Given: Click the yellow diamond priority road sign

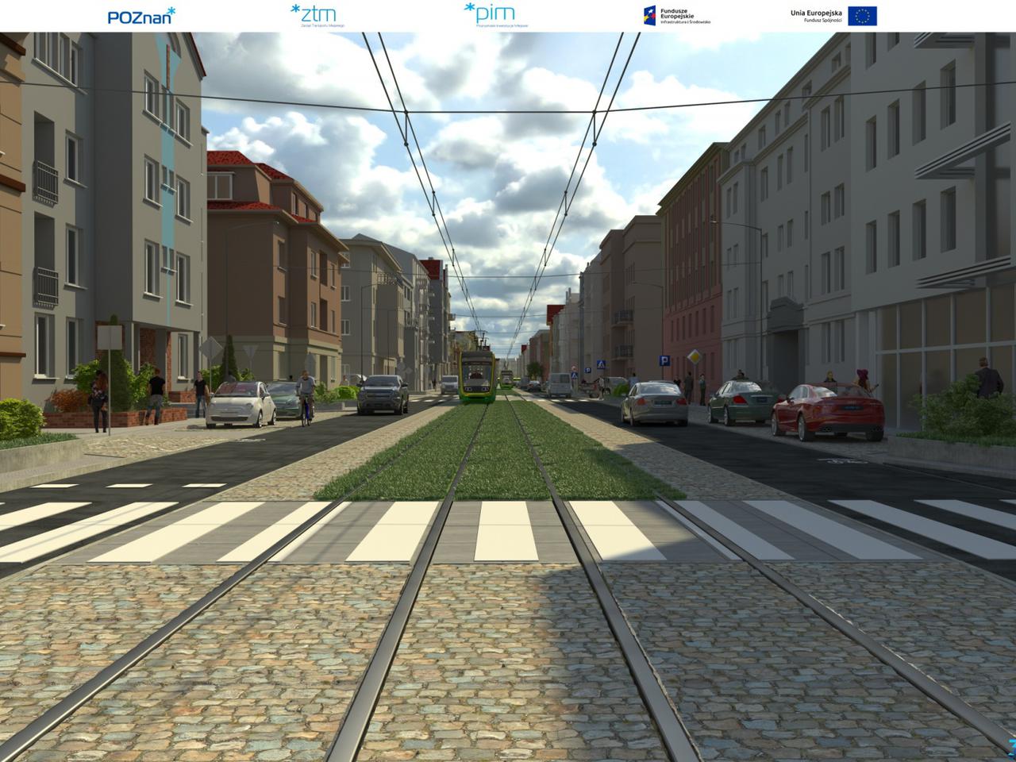Looking at the screenshot, I should coord(695,356).
